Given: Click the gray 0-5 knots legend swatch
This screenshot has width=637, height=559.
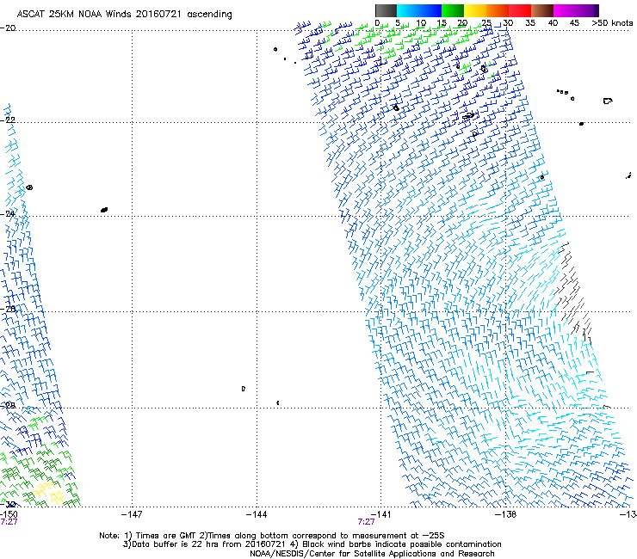Looking at the screenshot, I should point(386,10).
